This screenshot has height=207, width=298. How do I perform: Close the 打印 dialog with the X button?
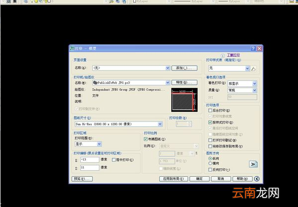[259, 49]
